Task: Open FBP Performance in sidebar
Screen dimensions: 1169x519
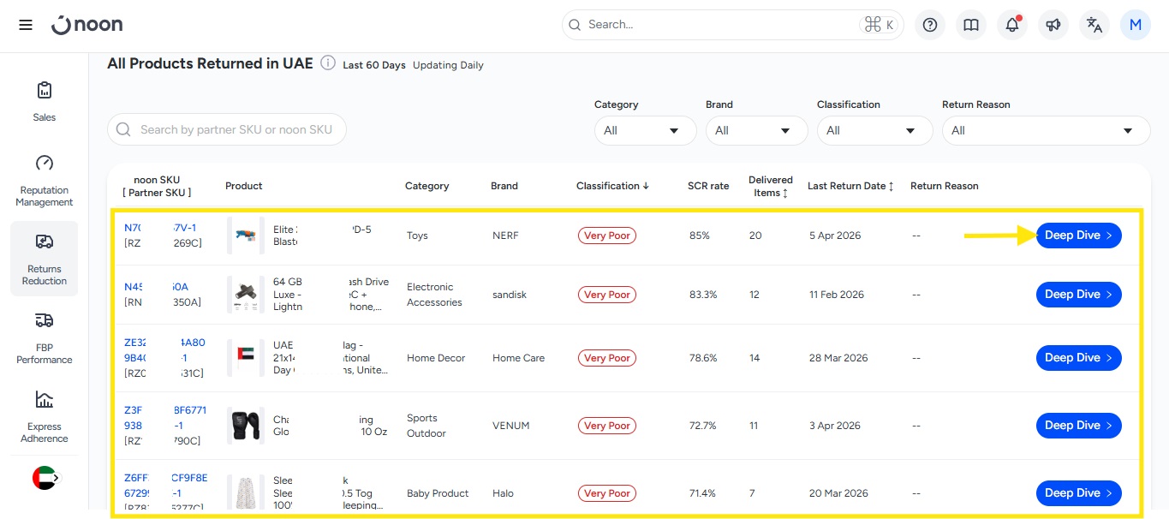Action: (45, 338)
